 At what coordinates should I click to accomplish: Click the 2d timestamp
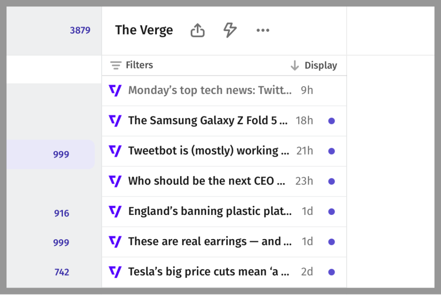pos(307,272)
